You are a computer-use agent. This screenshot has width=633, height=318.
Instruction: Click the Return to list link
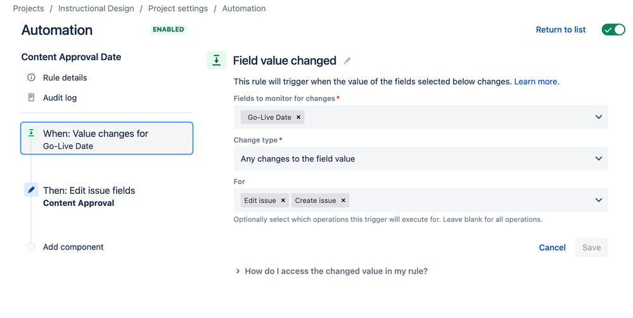pos(561,30)
